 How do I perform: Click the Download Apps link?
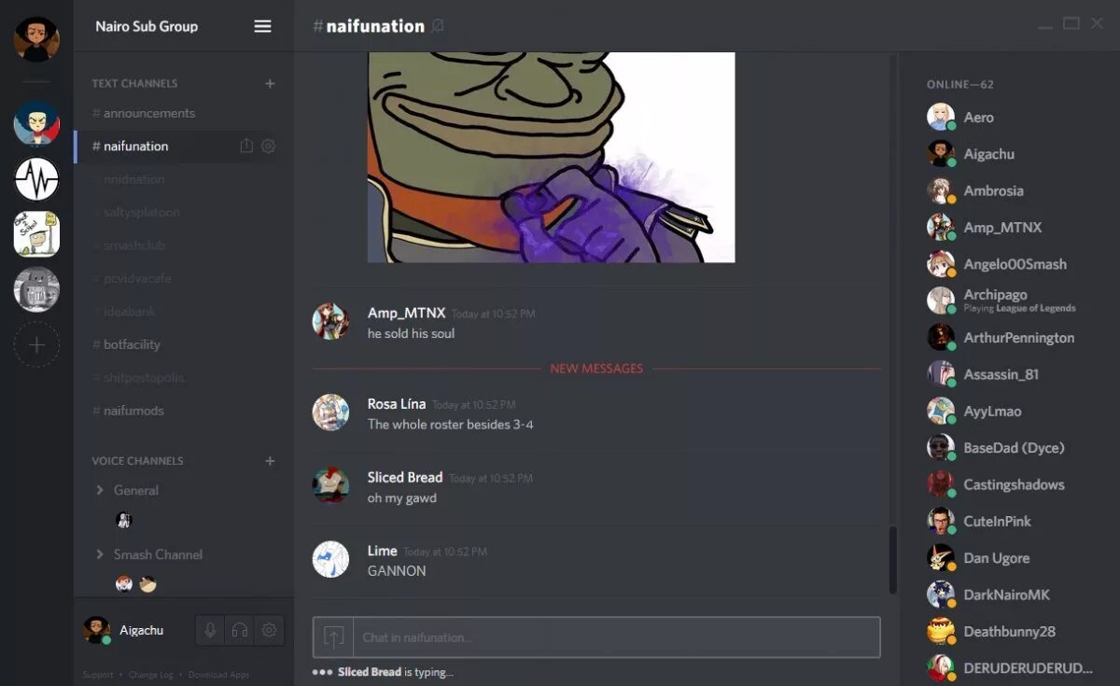point(218,675)
